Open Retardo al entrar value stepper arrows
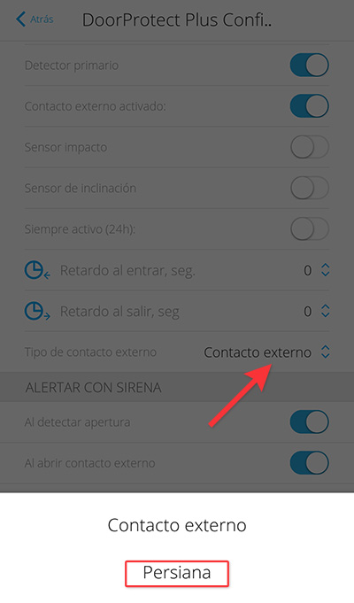Viewport: 354px width, 603px height. click(325, 270)
